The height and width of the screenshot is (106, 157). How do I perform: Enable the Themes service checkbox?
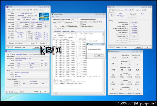click(x=81, y=24)
